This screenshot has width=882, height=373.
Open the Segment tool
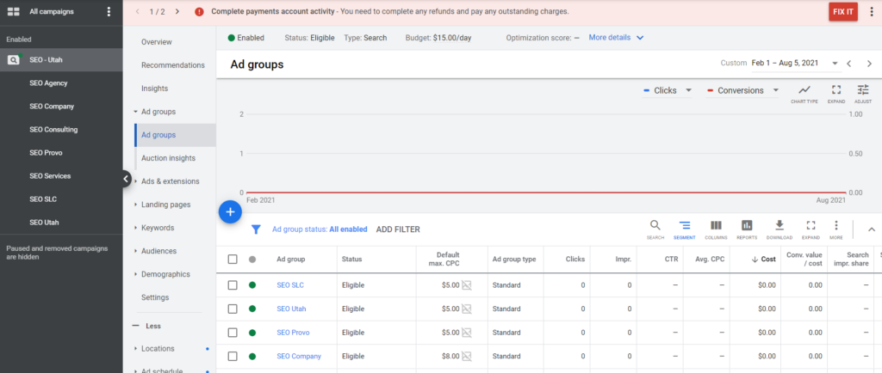(x=685, y=229)
